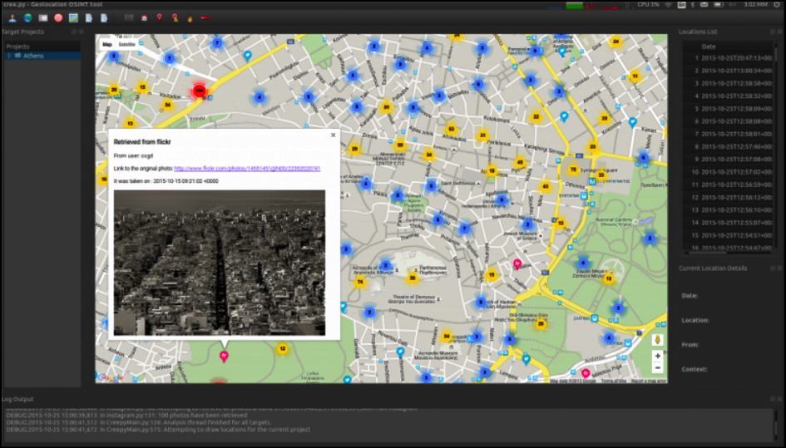786x448 pixels.
Task: Float the Target Projects panel
Action: 72,32
